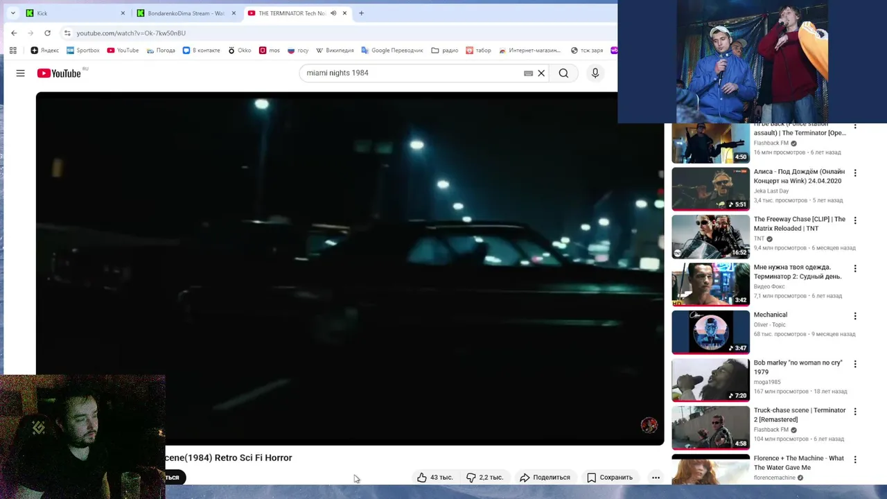Go to the YouTube home logo

pyautogui.click(x=59, y=73)
